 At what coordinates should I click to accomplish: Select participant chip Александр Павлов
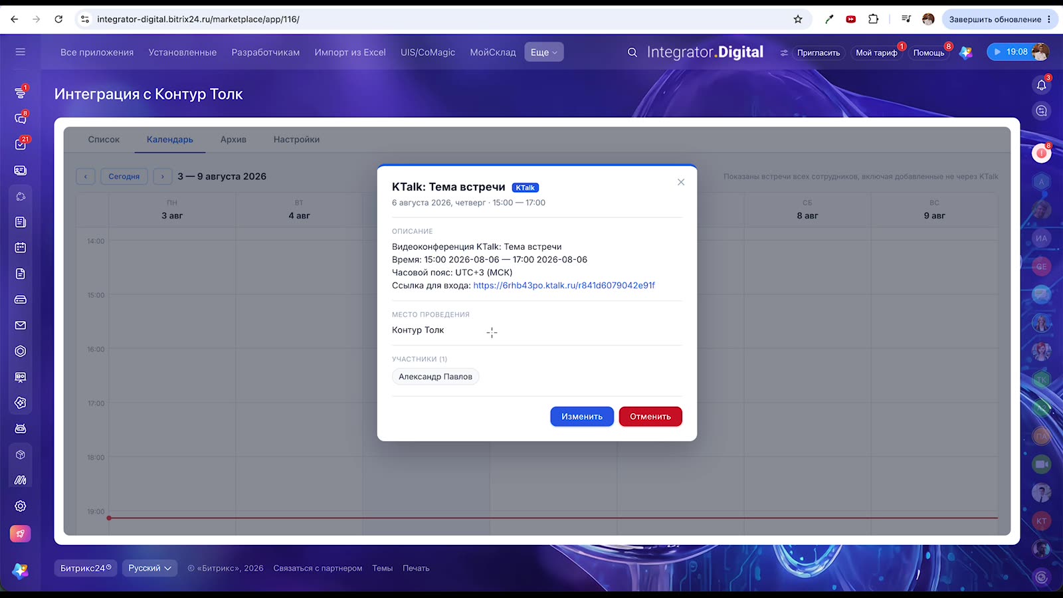[x=435, y=377]
